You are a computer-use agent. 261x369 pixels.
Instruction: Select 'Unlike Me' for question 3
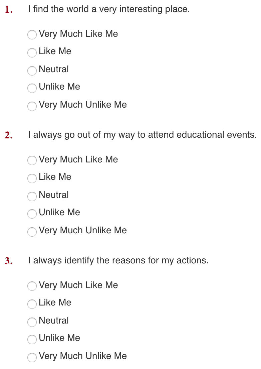pyautogui.click(x=32, y=339)
